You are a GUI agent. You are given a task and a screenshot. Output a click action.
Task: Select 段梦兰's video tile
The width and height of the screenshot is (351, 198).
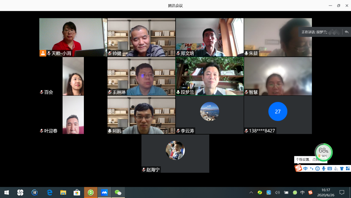(x=210, y=76)
